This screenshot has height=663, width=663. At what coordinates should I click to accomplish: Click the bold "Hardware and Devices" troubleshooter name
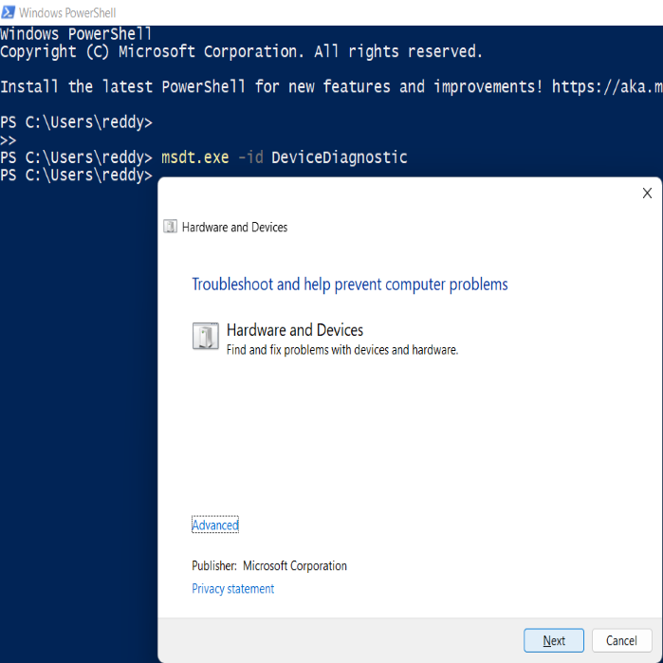[x=295, y=330]
